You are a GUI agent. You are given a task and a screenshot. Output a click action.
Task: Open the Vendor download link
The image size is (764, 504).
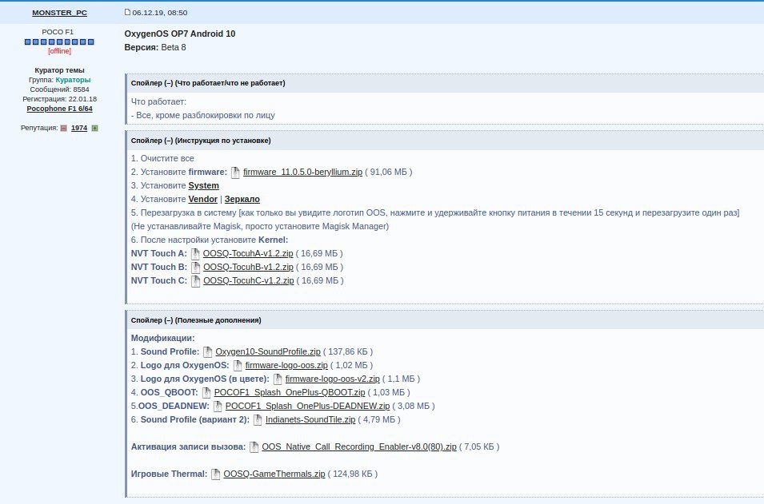[202, 200]
